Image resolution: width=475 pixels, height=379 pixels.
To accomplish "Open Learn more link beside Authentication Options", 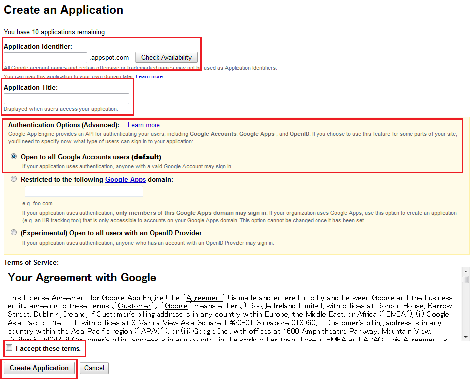I will coord(144,125).
